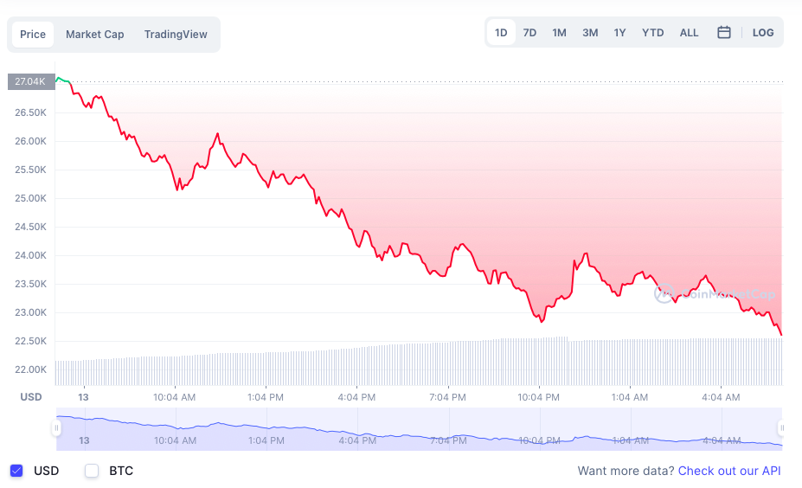Show ALL historical price data
This screenshot has height=488, width=802.
689,33
